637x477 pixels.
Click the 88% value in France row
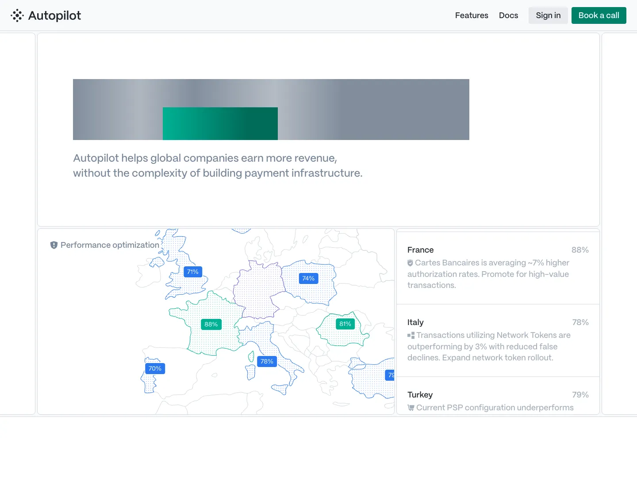coord(580,250)
